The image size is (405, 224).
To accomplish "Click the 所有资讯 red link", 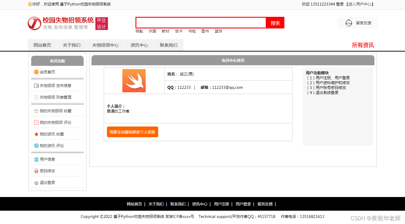I will (363, 45).
